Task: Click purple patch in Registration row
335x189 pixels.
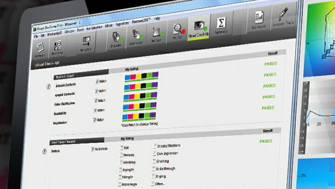Action: 153,115
